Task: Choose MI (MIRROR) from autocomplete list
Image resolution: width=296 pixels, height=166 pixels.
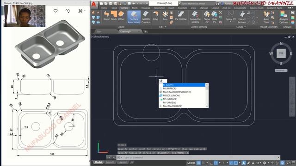Action: (x=182, y=89)
